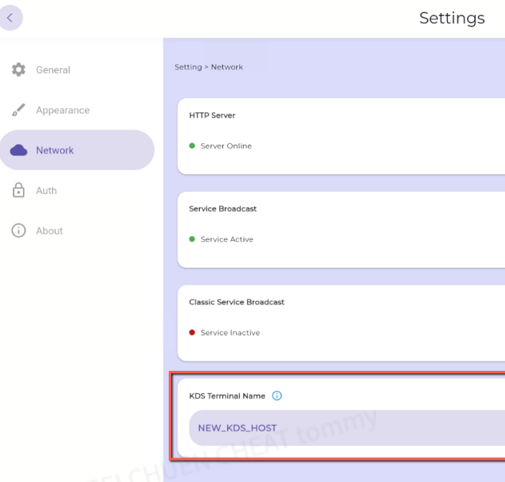Click the General gear icon
Viewport: 505px width, 482px height.
(x=19, y=70)
